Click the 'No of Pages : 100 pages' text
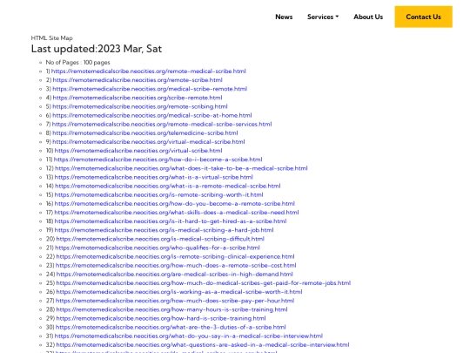The height and width of the screenshot is (353, 470). click(78, 63)
